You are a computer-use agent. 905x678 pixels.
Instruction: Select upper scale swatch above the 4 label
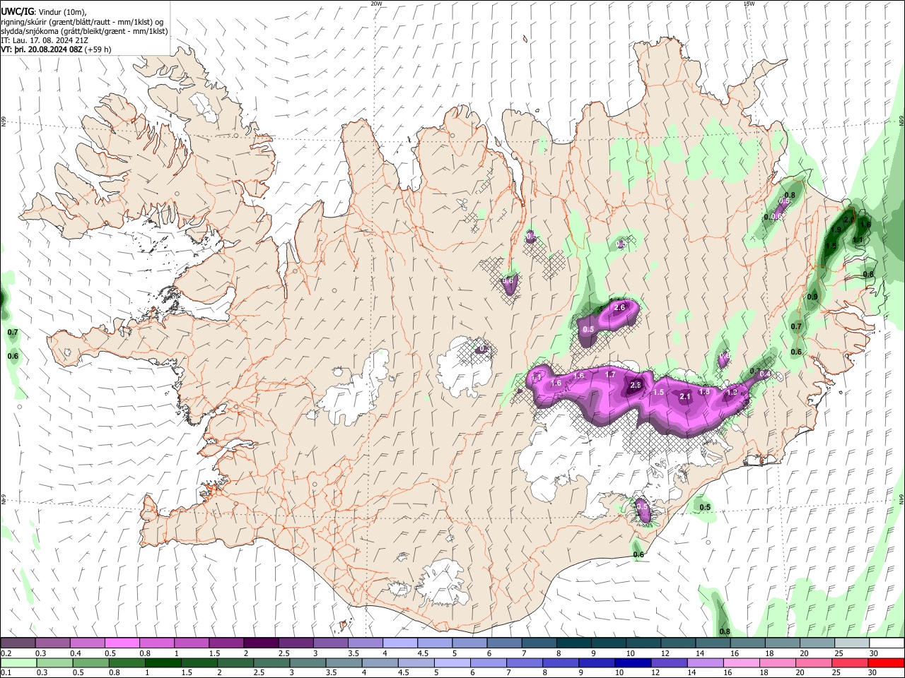(400, 643)
